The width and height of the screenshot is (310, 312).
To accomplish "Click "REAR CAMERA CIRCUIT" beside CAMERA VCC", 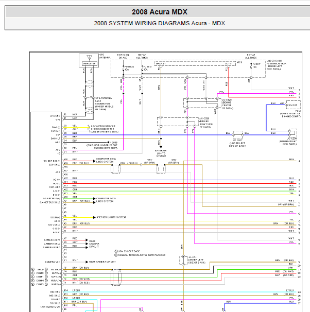I will [102, 262].
